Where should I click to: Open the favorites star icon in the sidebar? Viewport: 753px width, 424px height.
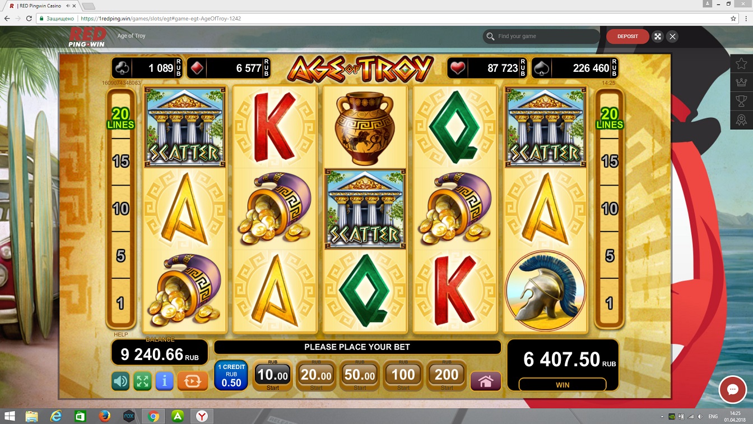(741, 63)
